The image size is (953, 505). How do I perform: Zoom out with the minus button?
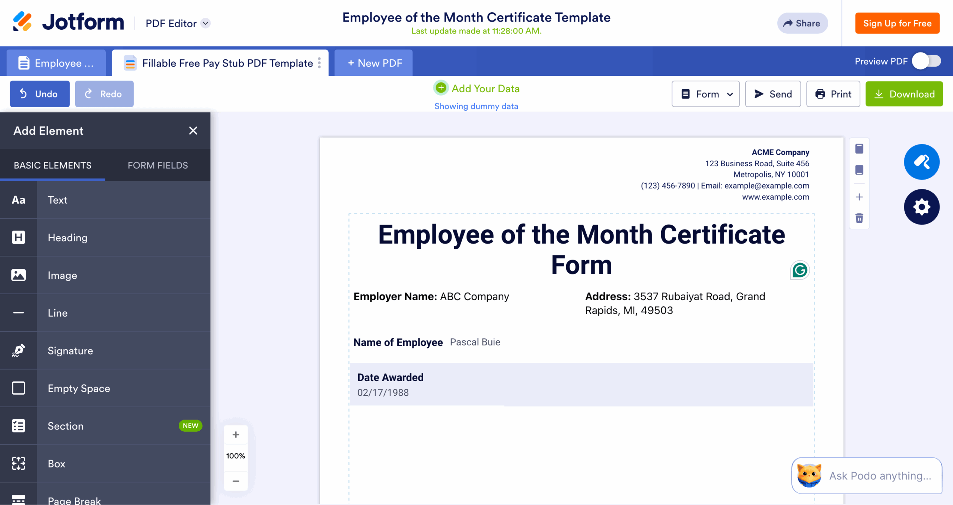tap(236, 481)
